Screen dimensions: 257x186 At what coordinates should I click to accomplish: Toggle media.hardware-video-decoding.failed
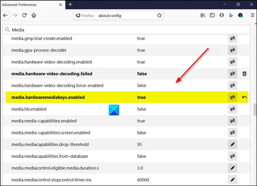tap(232, 74)
